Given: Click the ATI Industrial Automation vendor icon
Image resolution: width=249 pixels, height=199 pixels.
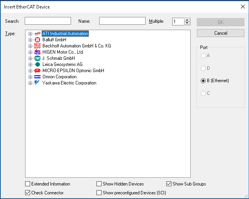Looking at the screenshot, I should point(37,34).
